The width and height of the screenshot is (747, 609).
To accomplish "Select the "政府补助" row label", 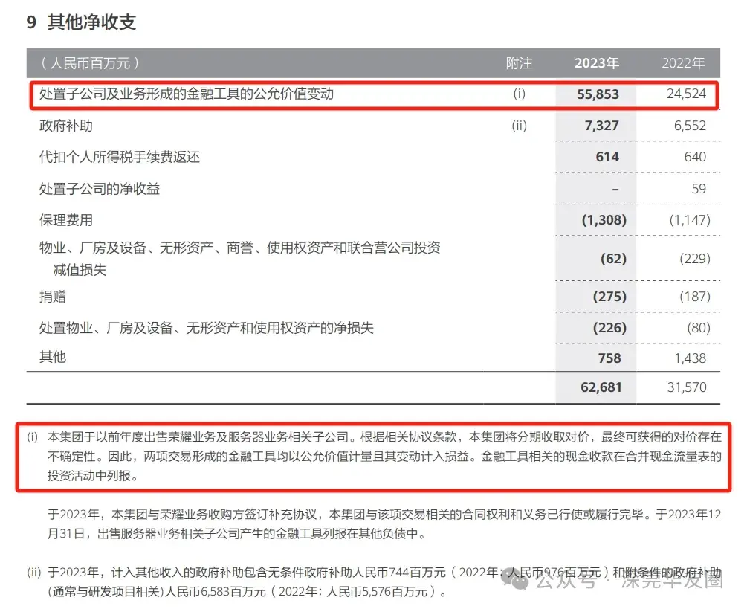I will click(x=65, y=126).
